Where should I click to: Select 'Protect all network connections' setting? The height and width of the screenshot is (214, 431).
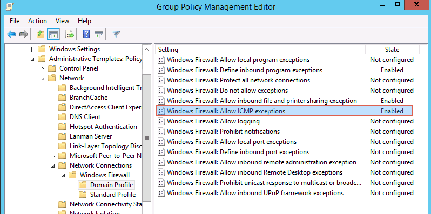238,80
